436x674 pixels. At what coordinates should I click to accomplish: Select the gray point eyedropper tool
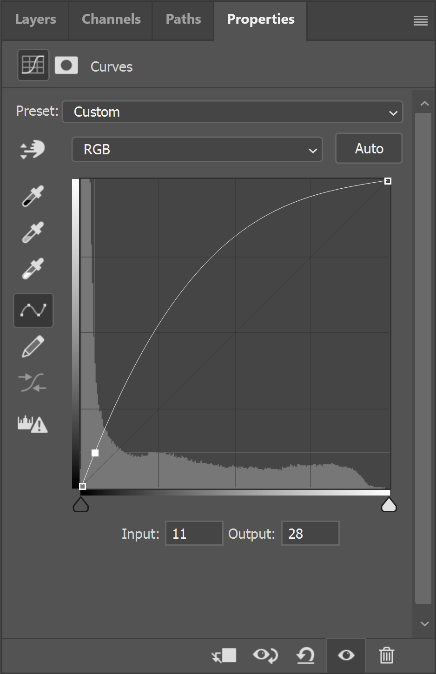pos(32,232)
